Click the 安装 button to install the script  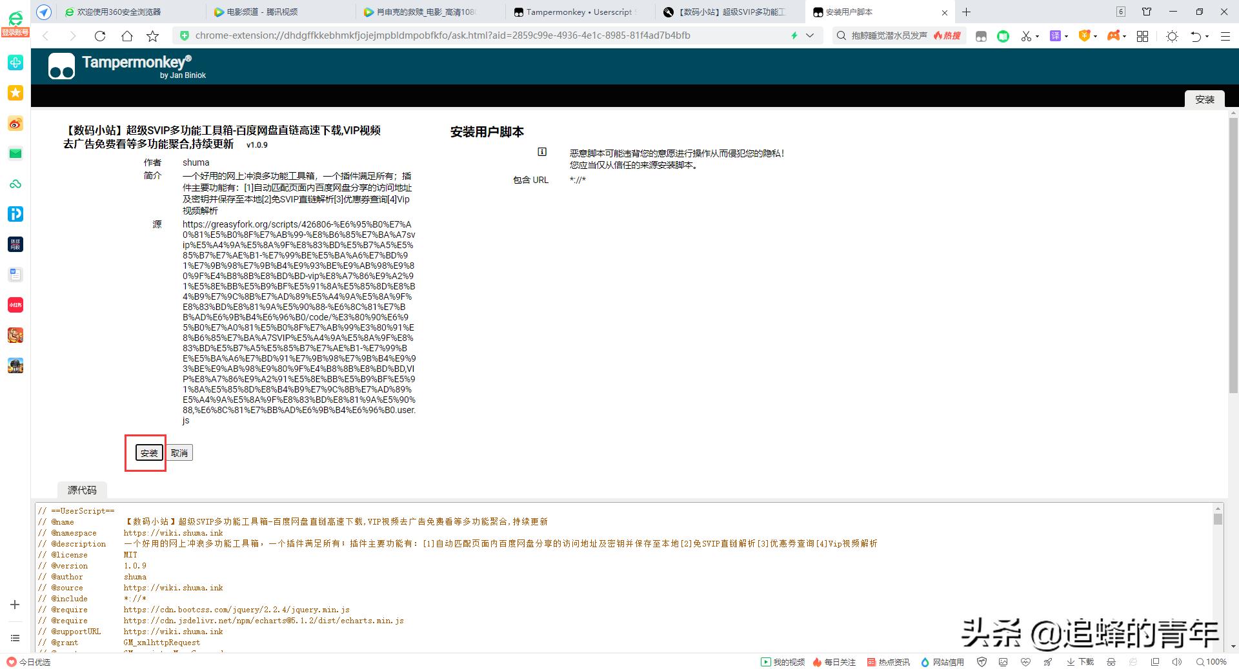(x=148, y=453)
